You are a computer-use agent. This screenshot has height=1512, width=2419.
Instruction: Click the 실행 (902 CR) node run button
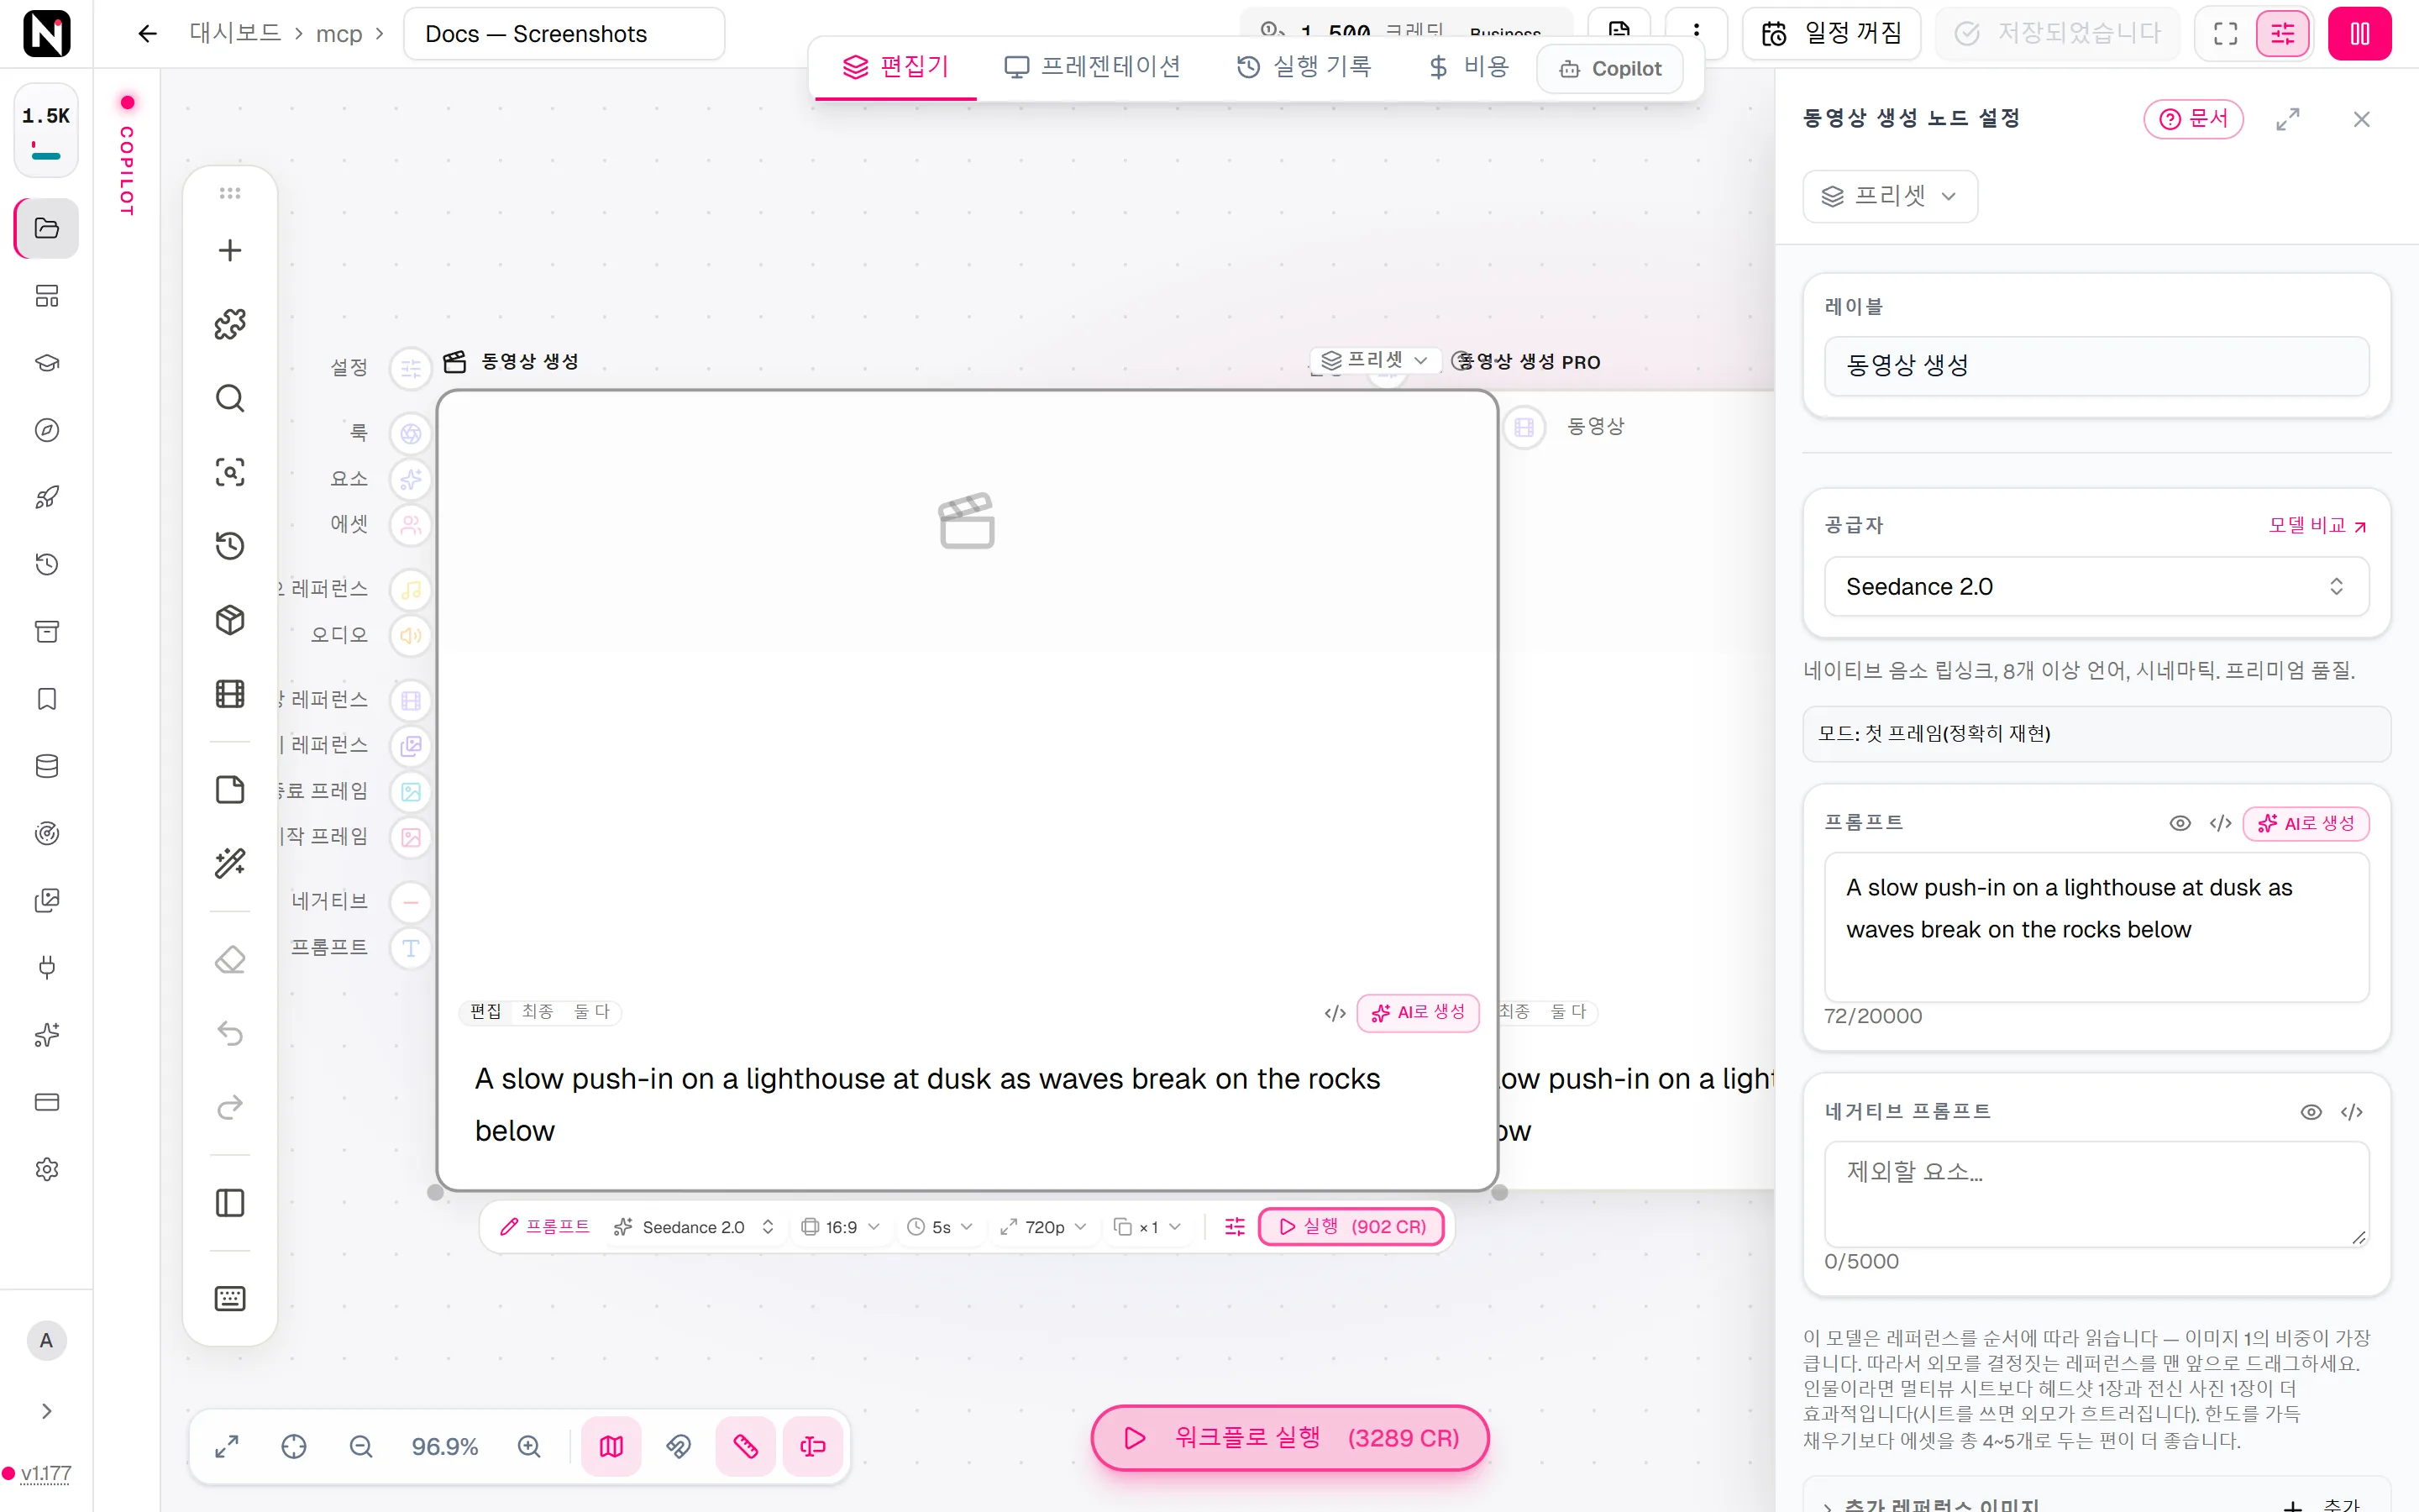(1351, 1227)
